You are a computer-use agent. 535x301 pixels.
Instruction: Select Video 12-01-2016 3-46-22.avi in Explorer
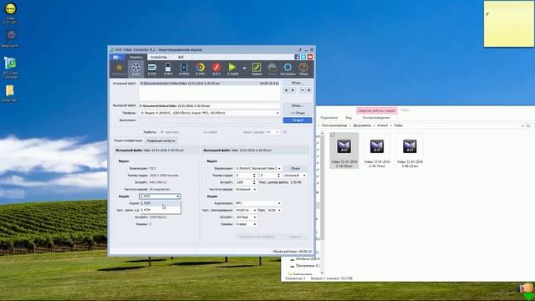(410, 151)
